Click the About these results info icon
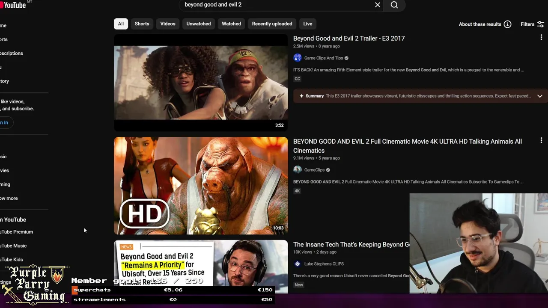This screenshot has height=308, width=548. [x=507, y=24]
